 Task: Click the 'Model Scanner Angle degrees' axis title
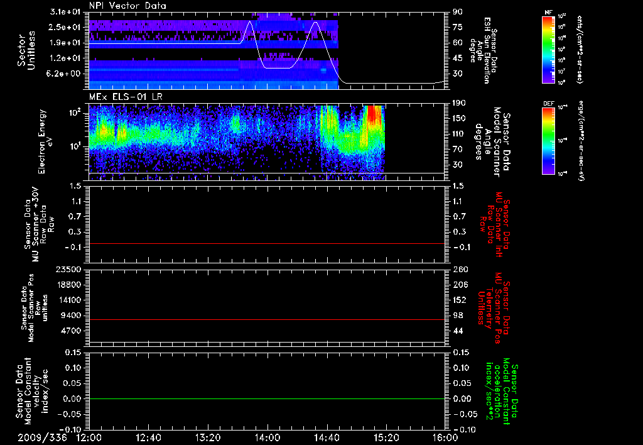492,142
